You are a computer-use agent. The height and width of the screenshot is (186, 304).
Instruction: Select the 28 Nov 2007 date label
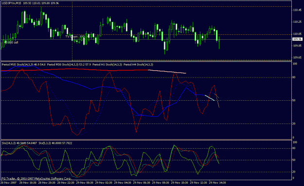(8, 183)
